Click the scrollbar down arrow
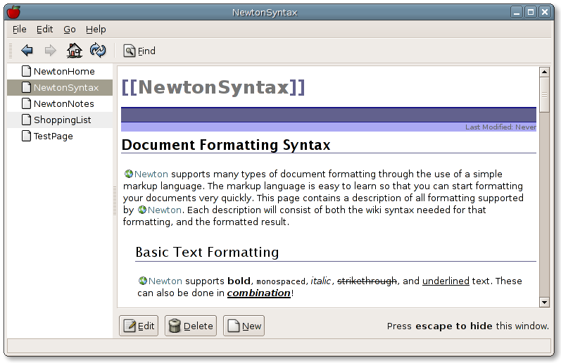 [544, 302]
